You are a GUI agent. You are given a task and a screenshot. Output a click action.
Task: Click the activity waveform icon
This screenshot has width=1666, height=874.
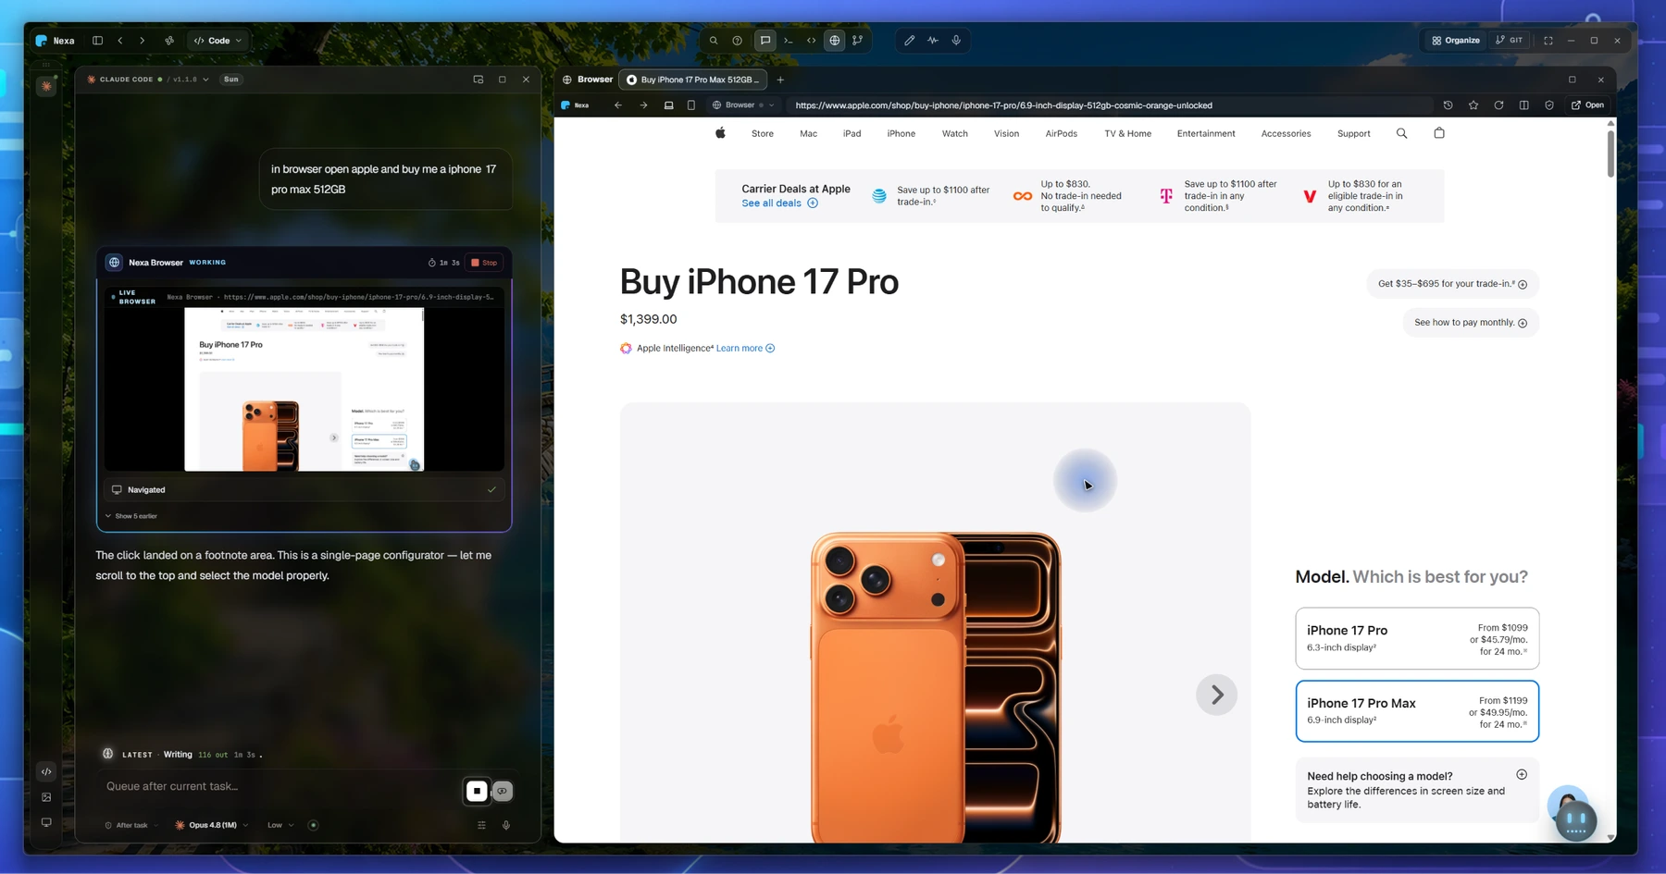tap(933, 41)
